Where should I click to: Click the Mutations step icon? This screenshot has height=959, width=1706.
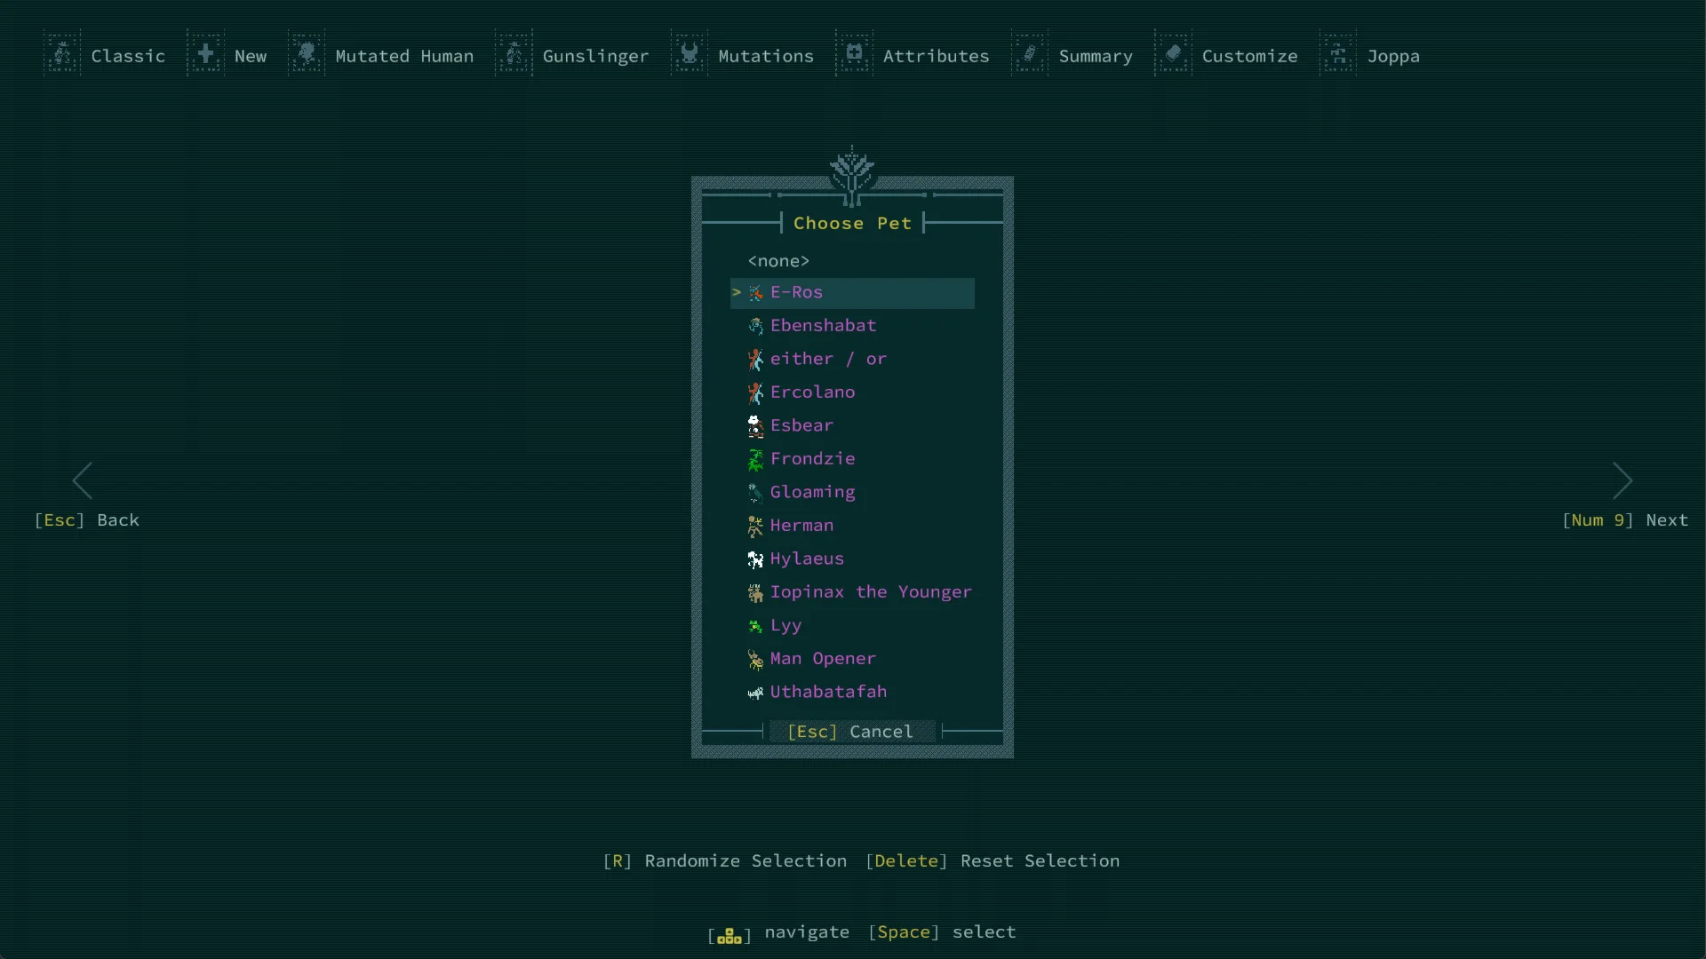coord(690,55)
